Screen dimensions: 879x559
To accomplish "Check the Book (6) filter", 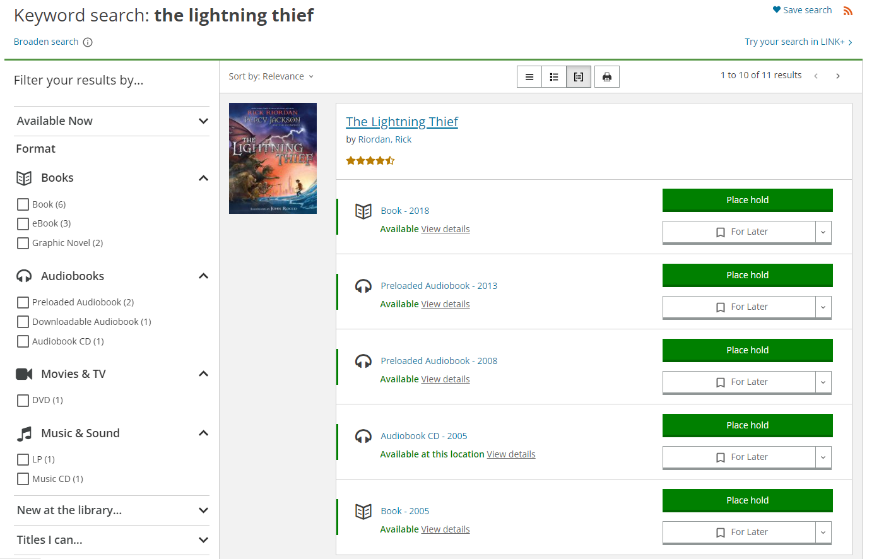I will click(x=23, y=204).
